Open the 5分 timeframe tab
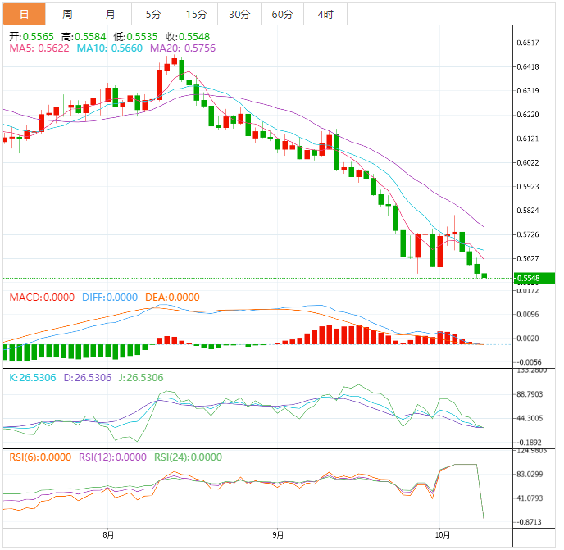This screenshot has width=564, height=550. 153,15
